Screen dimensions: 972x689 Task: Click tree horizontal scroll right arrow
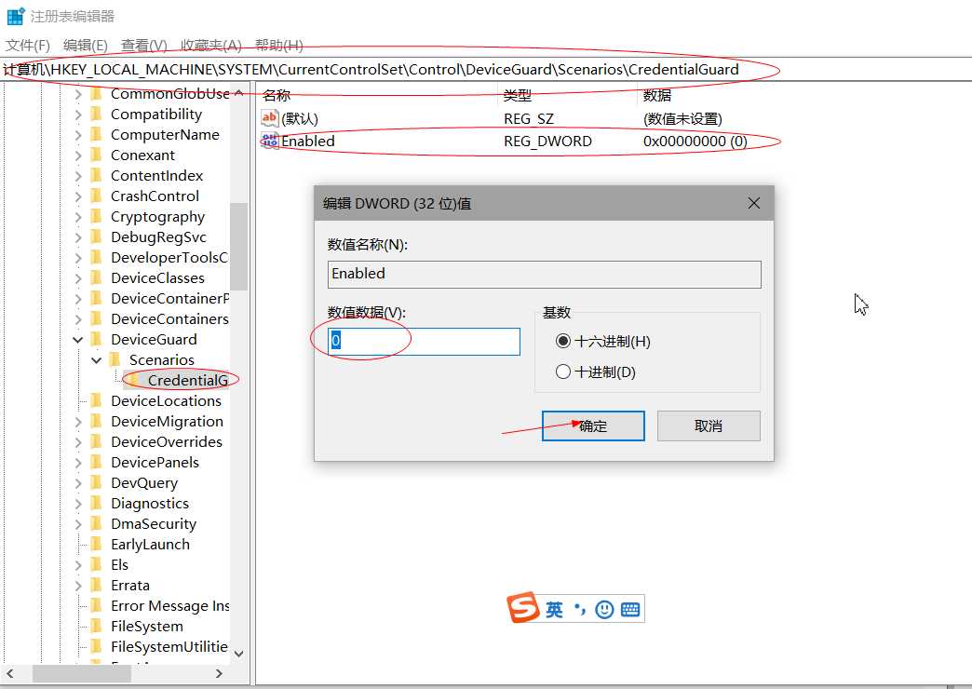[x=218, y=673]
